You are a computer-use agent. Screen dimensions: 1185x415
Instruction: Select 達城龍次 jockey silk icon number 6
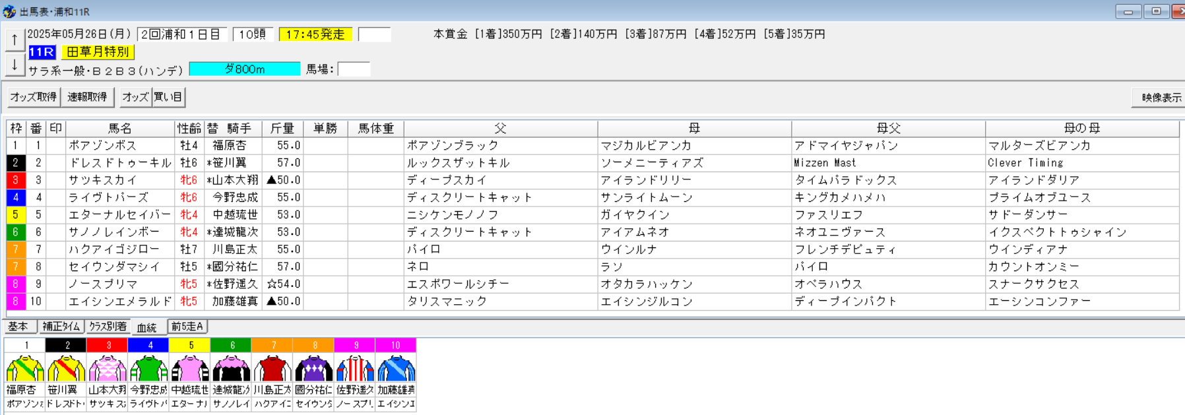[x=231, y=368]
